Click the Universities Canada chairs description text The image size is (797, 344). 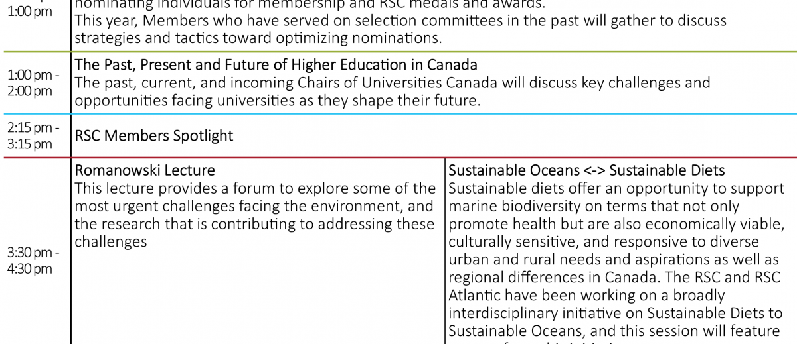coord(393,92)
